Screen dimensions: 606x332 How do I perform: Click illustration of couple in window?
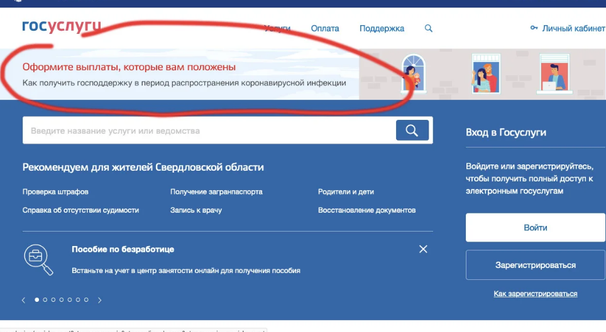click(x=486, y=73)
